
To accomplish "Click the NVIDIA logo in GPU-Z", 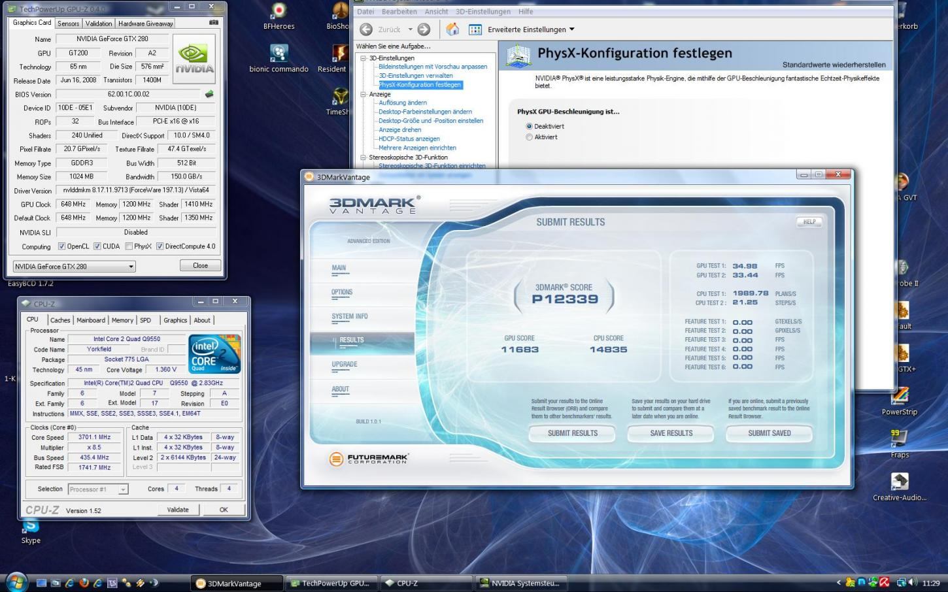I will tap(194, 59).
